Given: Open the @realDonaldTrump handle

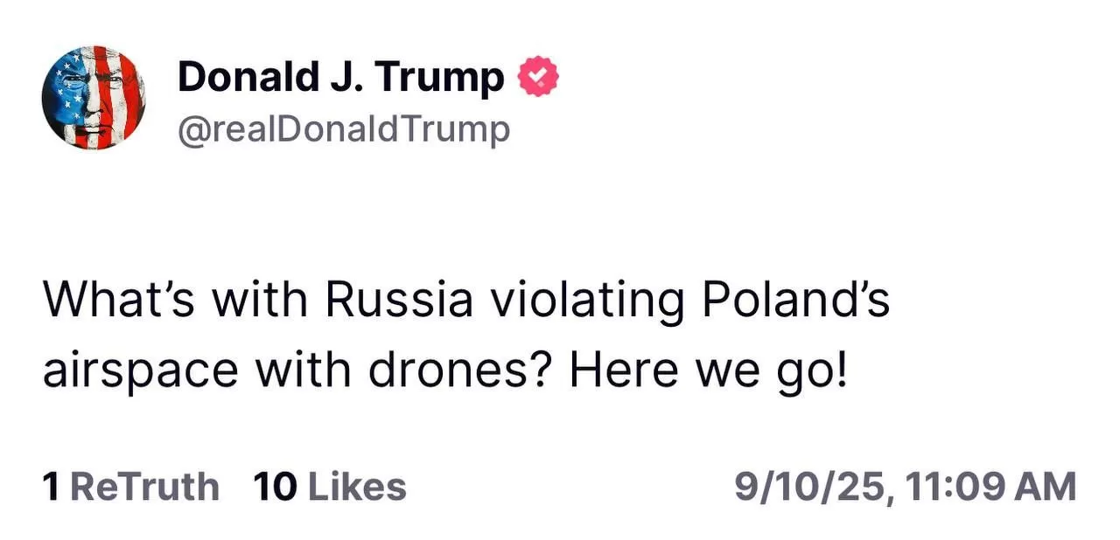Looking at the screenshot, I should point(343,129).
